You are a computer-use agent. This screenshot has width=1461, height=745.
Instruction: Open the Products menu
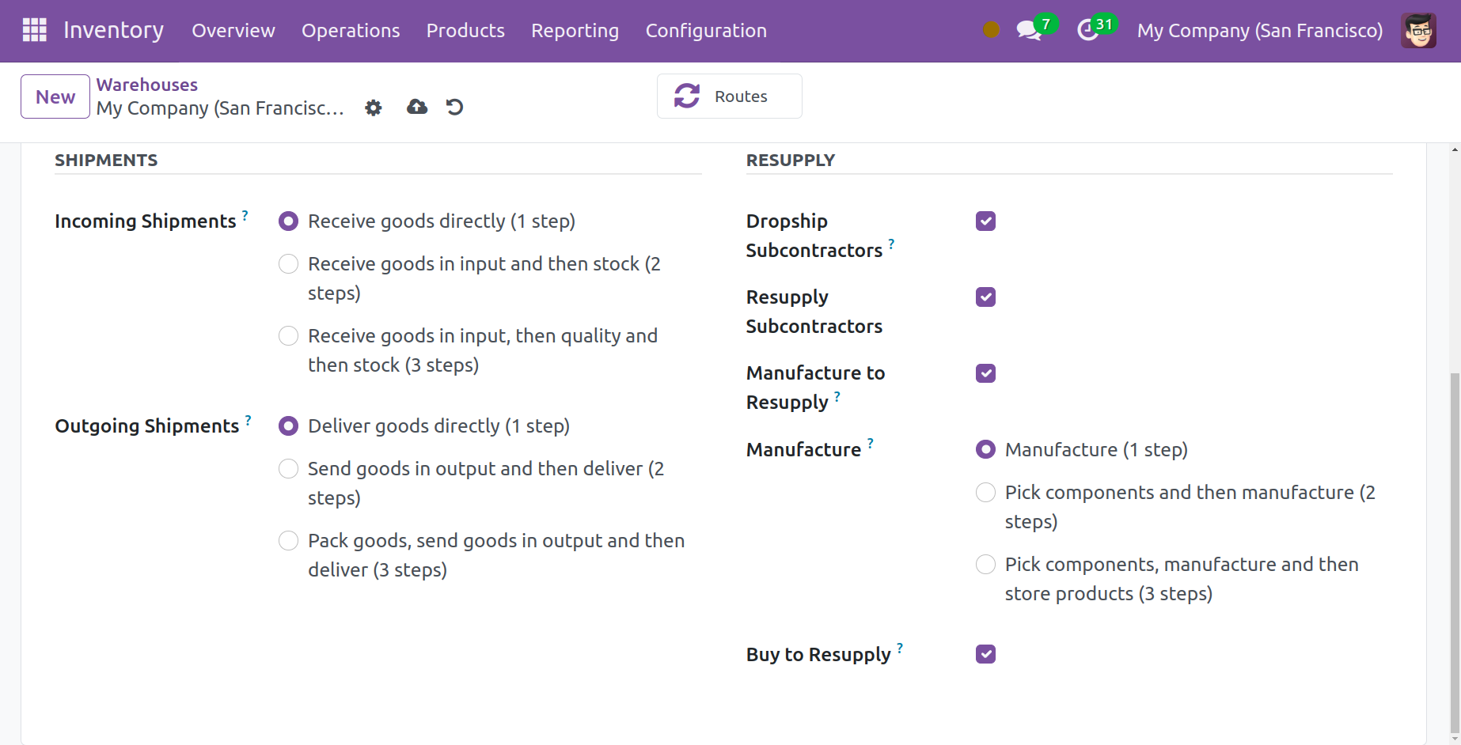pos(465,31)
